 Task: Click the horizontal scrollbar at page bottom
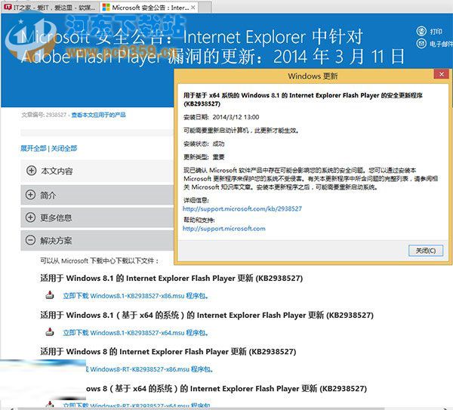point(202,408)
